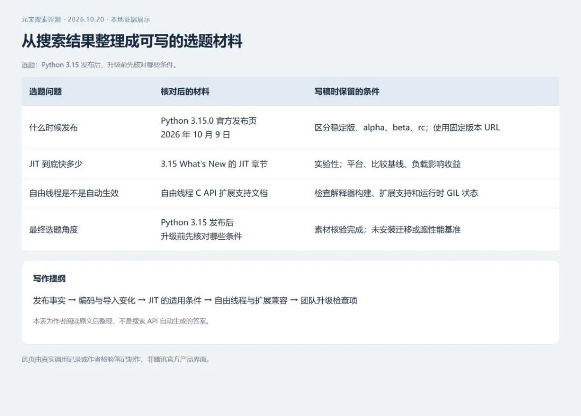Click the cell '实验性；平台、比较基线、负载影响收益'
Screen dimensions: 581x416
pyautogui.click(x=387, y=164)
